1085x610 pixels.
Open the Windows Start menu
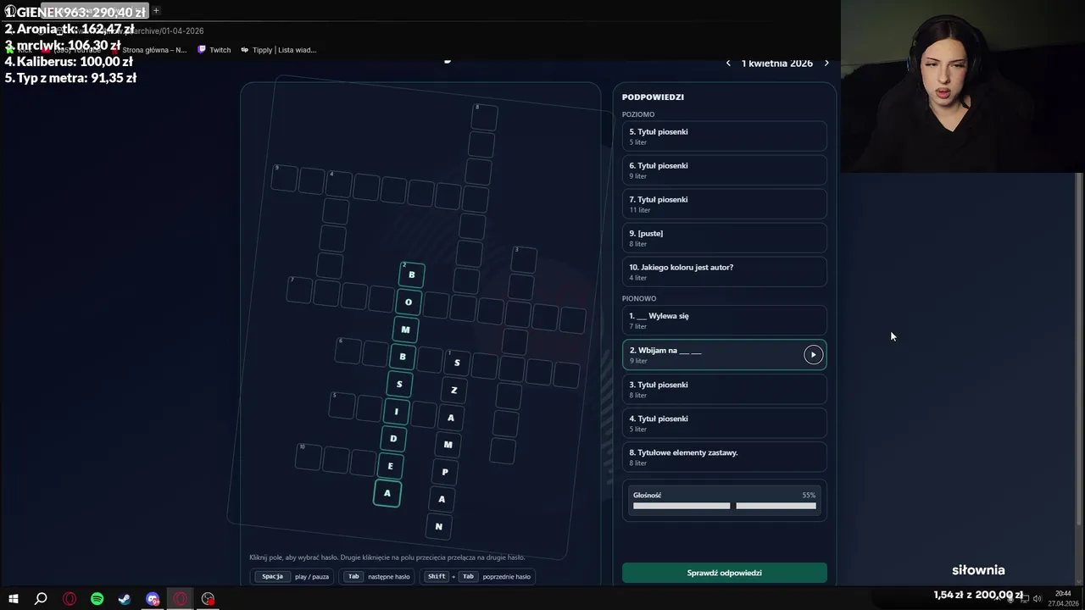click(x=14, y=599)
